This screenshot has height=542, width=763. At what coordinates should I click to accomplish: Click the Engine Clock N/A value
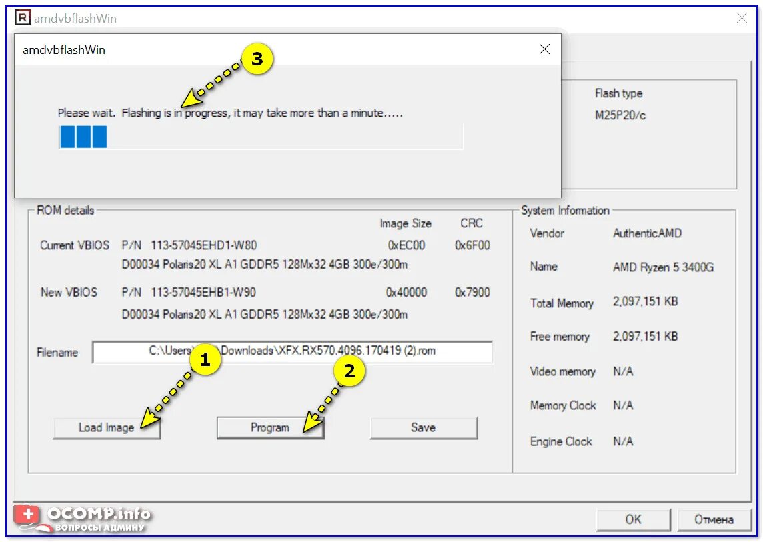pos(623,441)
